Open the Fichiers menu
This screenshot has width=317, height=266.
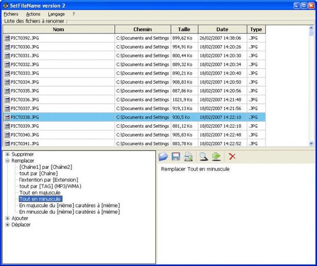[11, 14]
